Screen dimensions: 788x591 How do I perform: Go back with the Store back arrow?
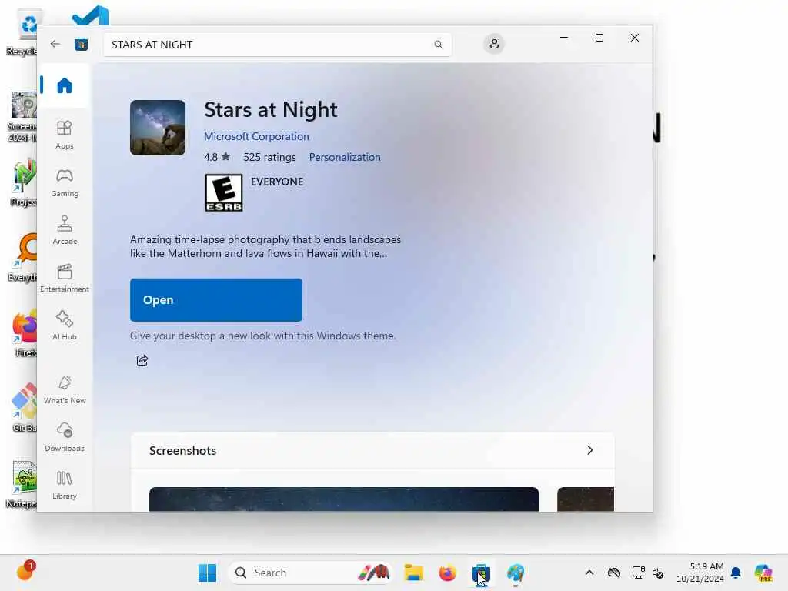click(x=55, y=44)
